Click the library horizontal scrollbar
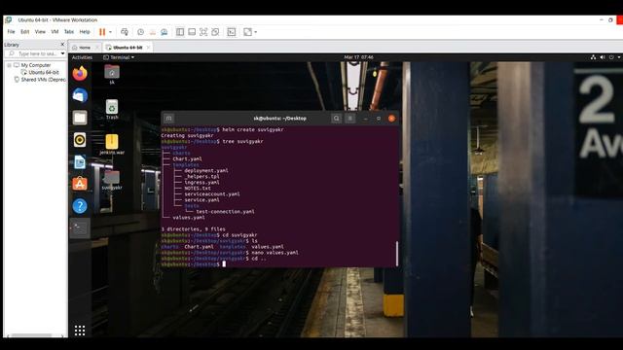 [32, 335]
